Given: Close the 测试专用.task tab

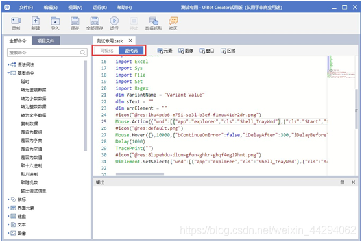Looking at the screenshot, I should coord(130,40).
